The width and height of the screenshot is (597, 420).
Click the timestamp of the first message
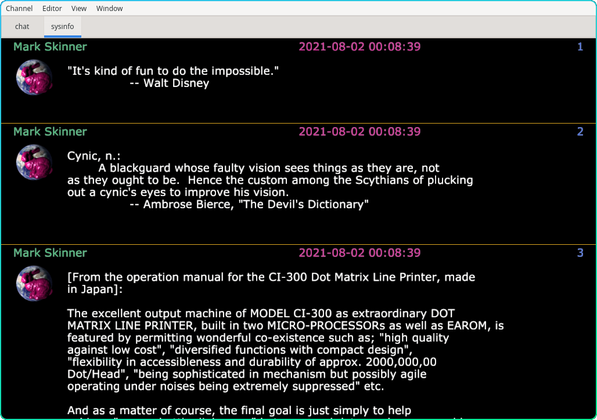(x=359, y=47)
